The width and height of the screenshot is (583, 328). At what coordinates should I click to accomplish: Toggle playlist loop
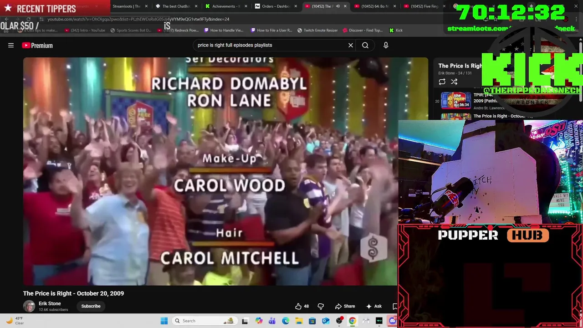click(x=442, y=82)
